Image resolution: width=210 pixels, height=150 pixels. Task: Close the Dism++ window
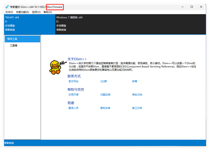click(201, 7)
